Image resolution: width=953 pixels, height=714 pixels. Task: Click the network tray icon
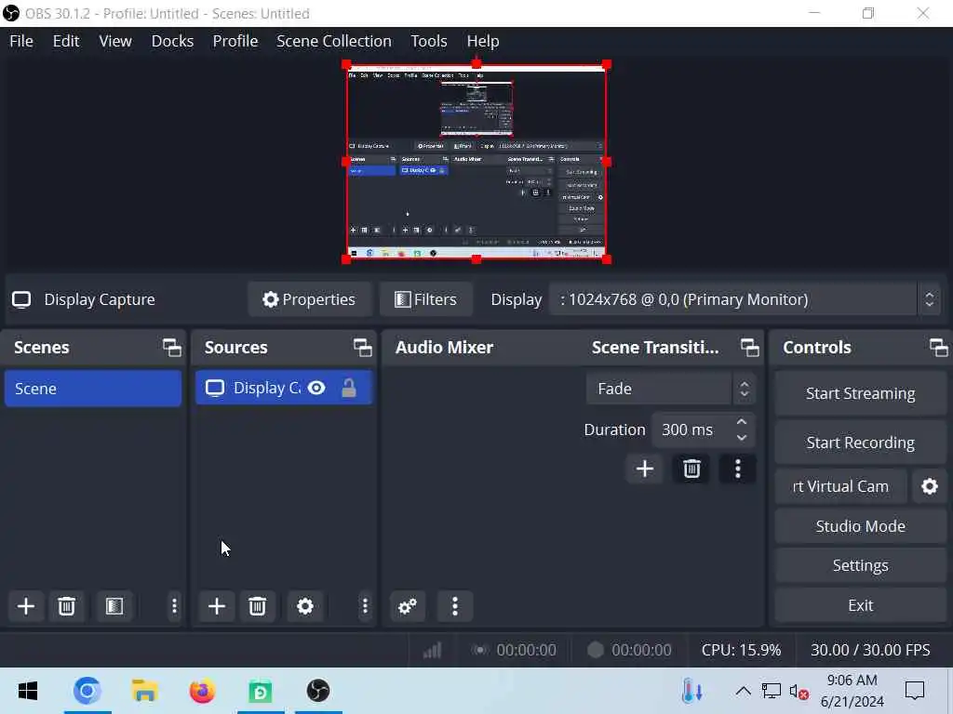[772, 691]
